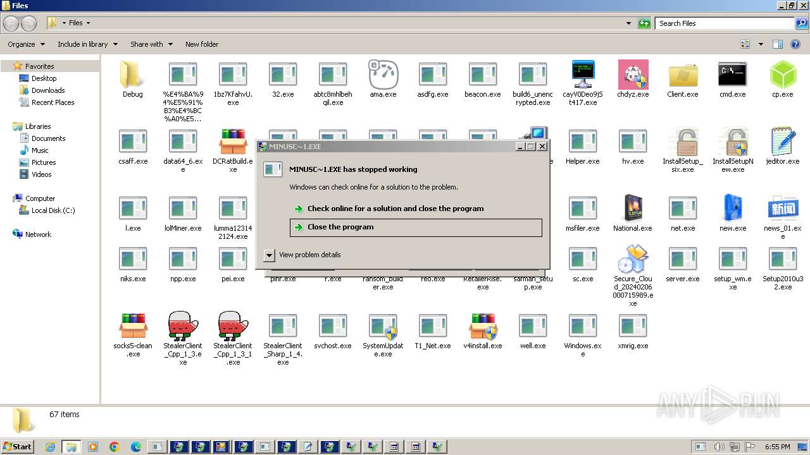This screenshot has height=455, width=810.
Task: Select the DCRatBuild.exe archive icon
Action: 233,142
